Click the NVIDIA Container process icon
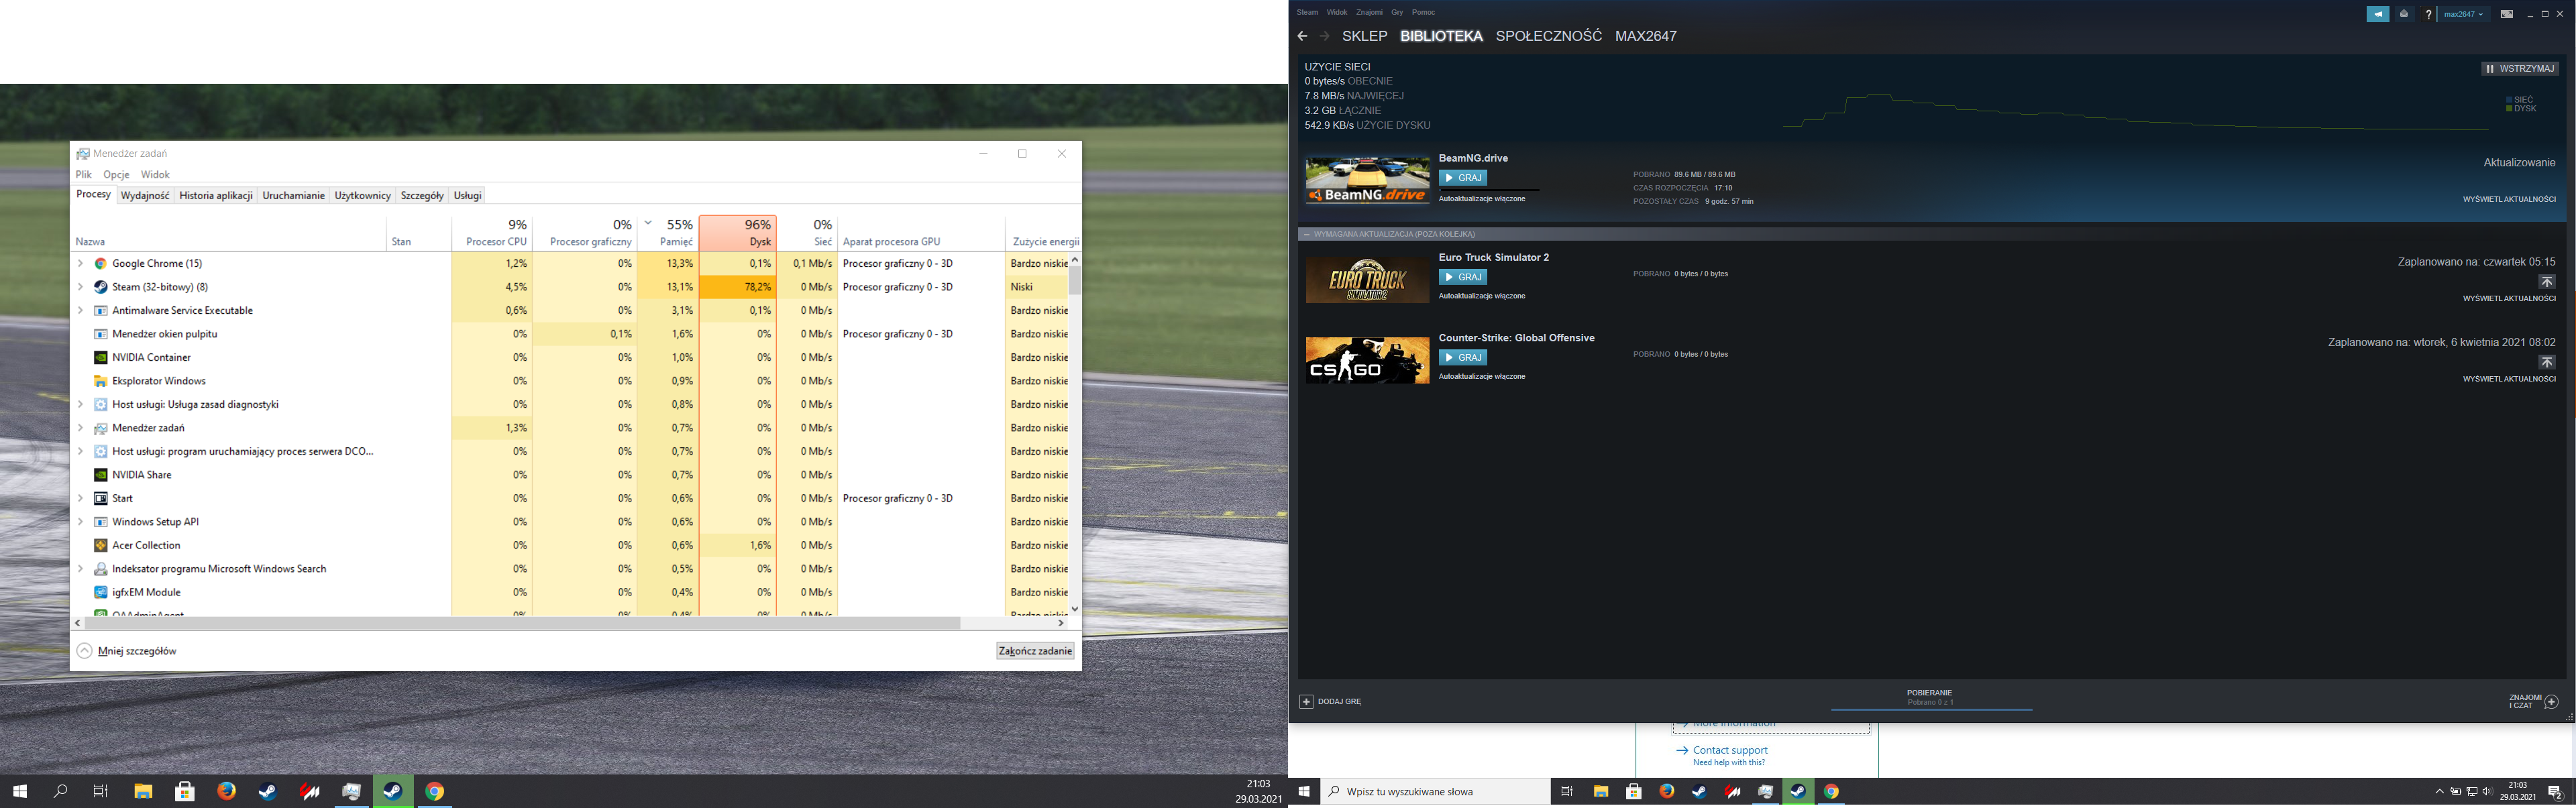 (100, 358)
